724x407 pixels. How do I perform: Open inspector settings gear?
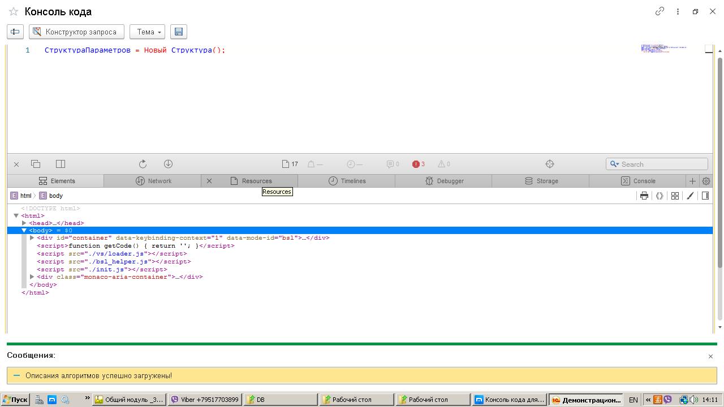point(706,181)
